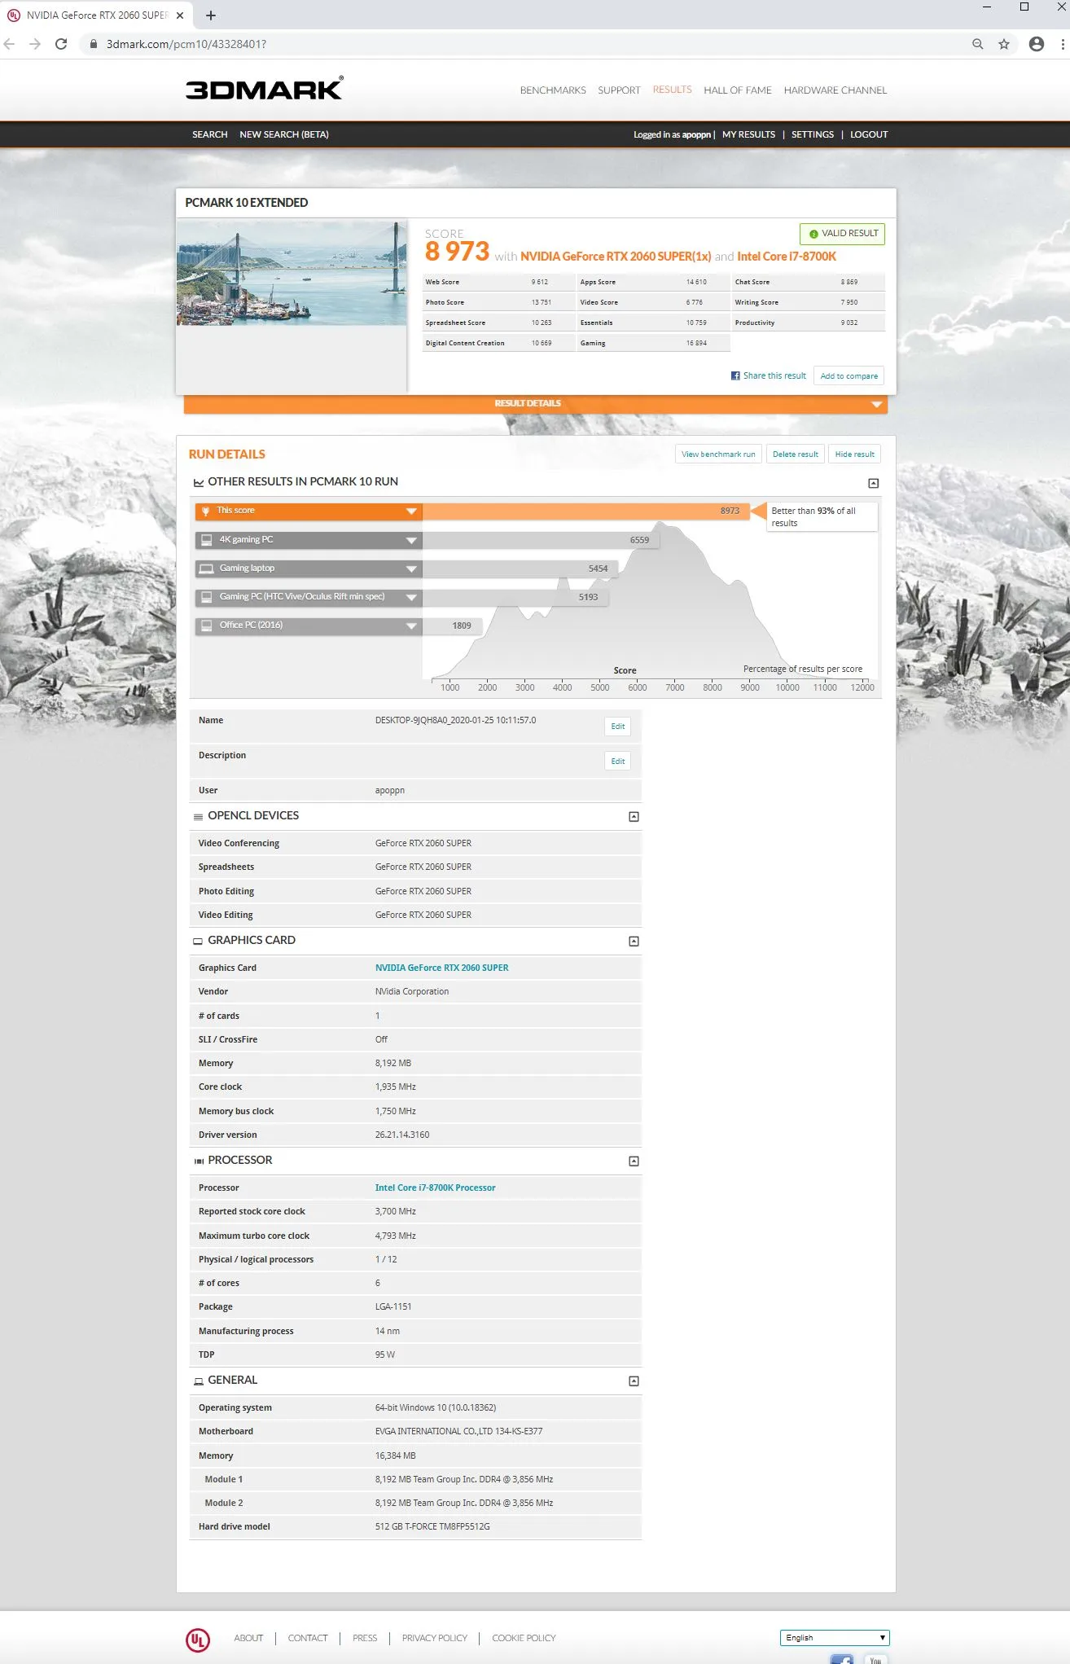This screenshot has width=1070, height=1664.
Task: Collapse the OpenCL Devices section
Action: [x=634, y=816]
